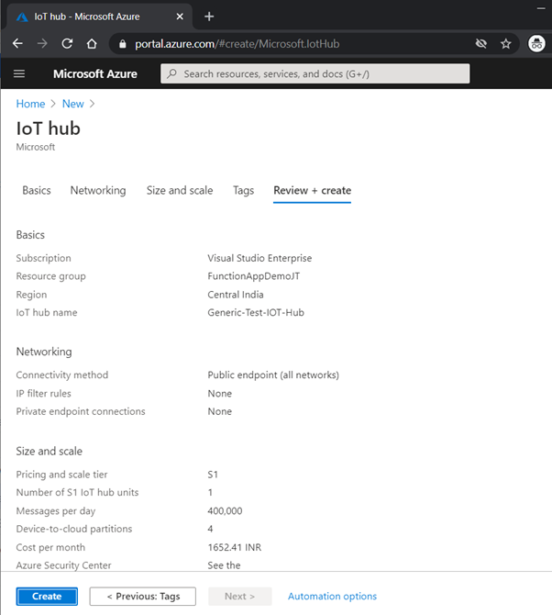
Task: Click the Microsoft Azure portal title
Action: tap(95, 73)
